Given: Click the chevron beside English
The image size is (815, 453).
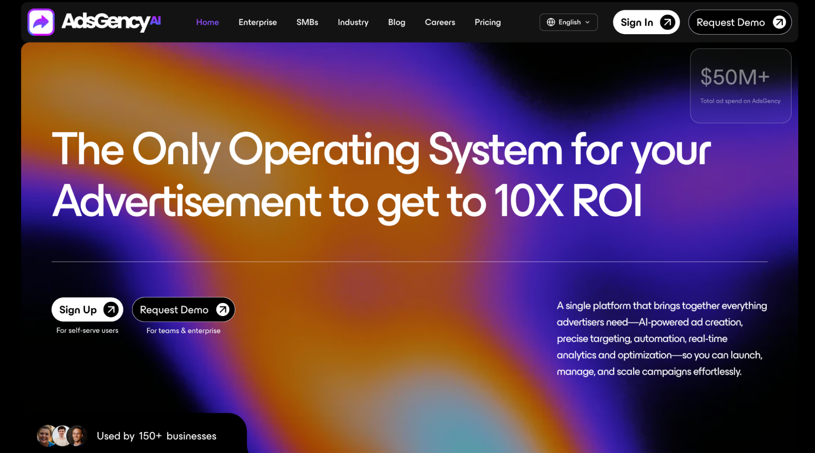Looking at the screenshot, I should [x=588, y=22].
